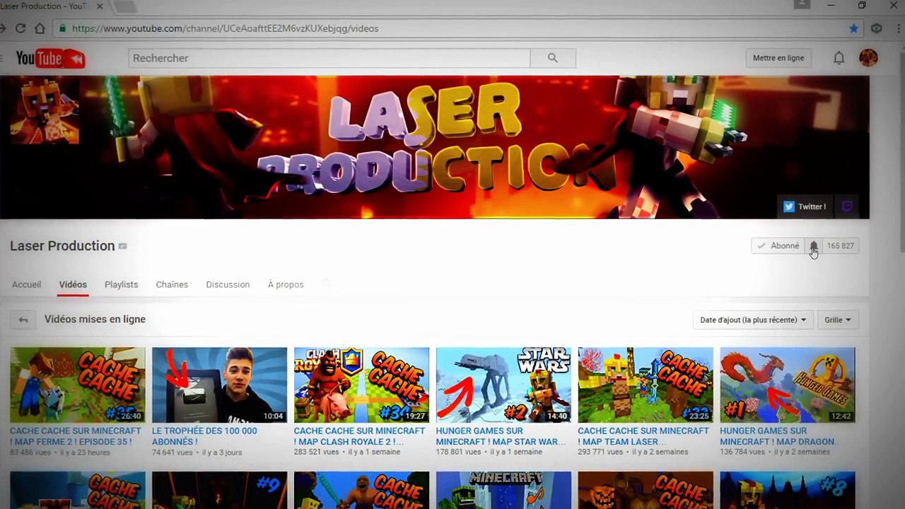
Task: Click the Laser Production banner image
Action: click(x=434, y=147)
